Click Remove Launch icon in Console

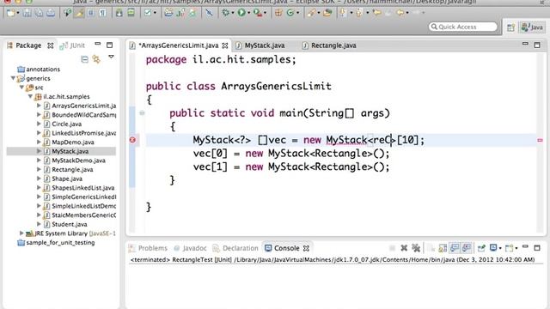(404, 248)
